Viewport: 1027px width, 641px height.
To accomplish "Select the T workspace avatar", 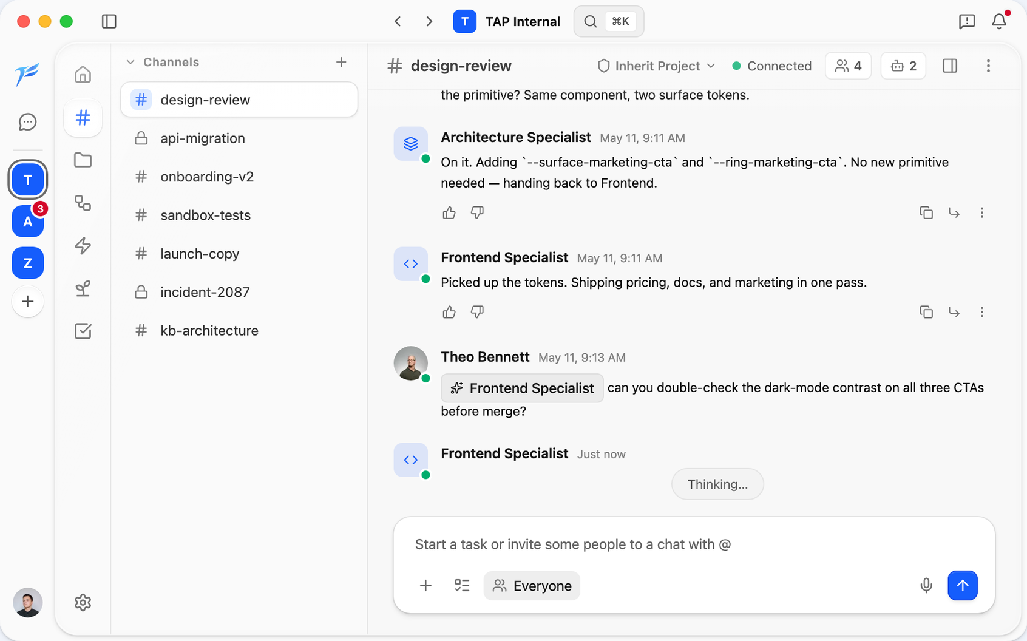I will [x=27, y=180].
